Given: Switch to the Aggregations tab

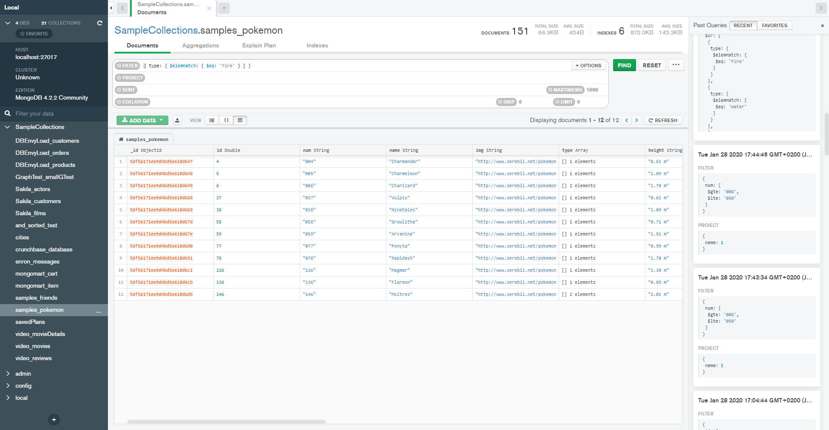Looking at the screenshot, I should (x=200, y=45).
